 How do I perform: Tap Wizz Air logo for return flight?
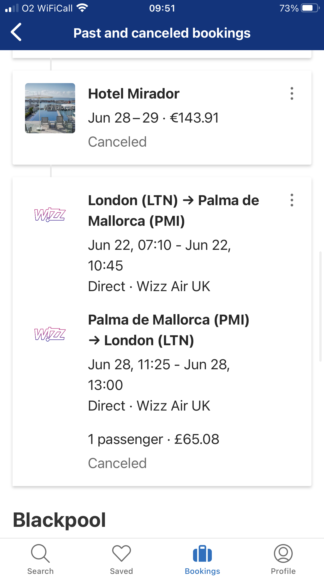[x=50, y=334]
